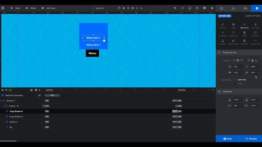Open the help question mark icon

pos(197,8)
